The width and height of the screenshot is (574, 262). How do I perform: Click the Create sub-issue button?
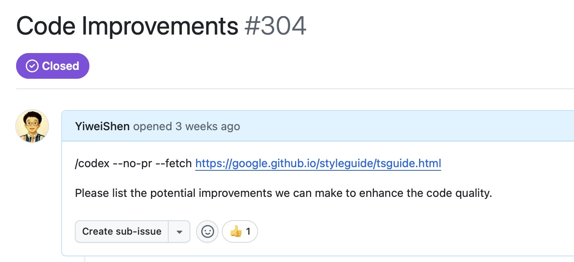pos(122,231)
